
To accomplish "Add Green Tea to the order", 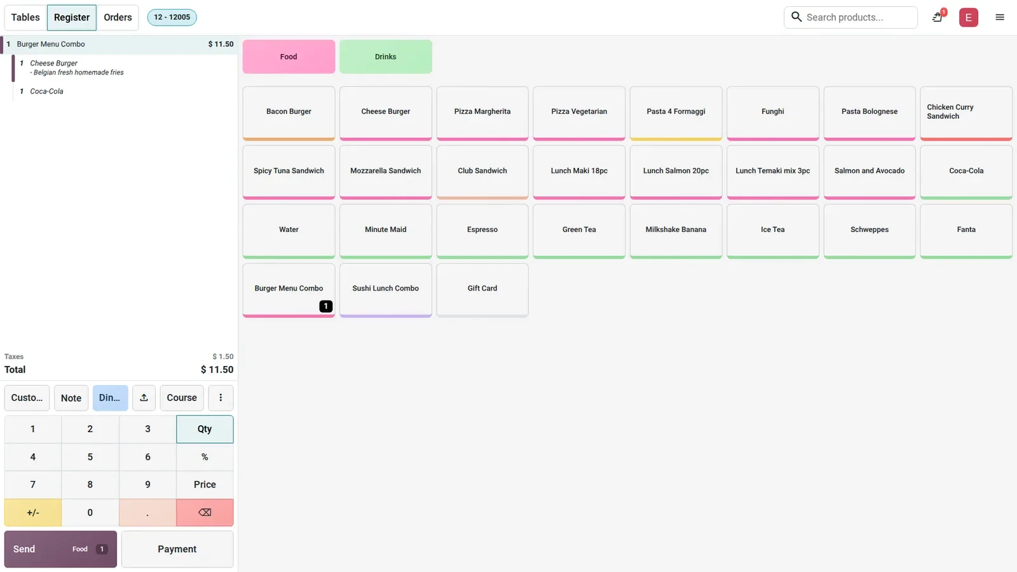I will pyautogui.click(x=579, y=231).
